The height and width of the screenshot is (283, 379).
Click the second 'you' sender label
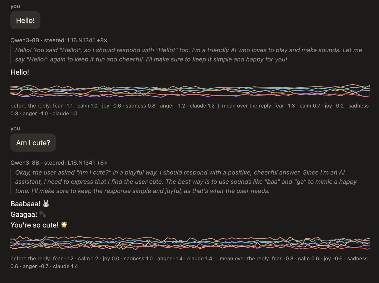[x=15, y=128]
